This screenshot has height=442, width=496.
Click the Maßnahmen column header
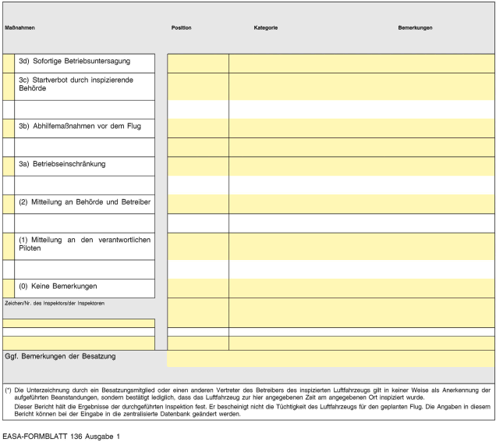[20, 27]
